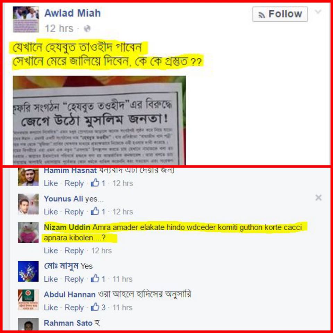Viewport: 333px width, 333px height.
Task: Open Abdul Hannan's profile avatar
Action: (28, 300)
